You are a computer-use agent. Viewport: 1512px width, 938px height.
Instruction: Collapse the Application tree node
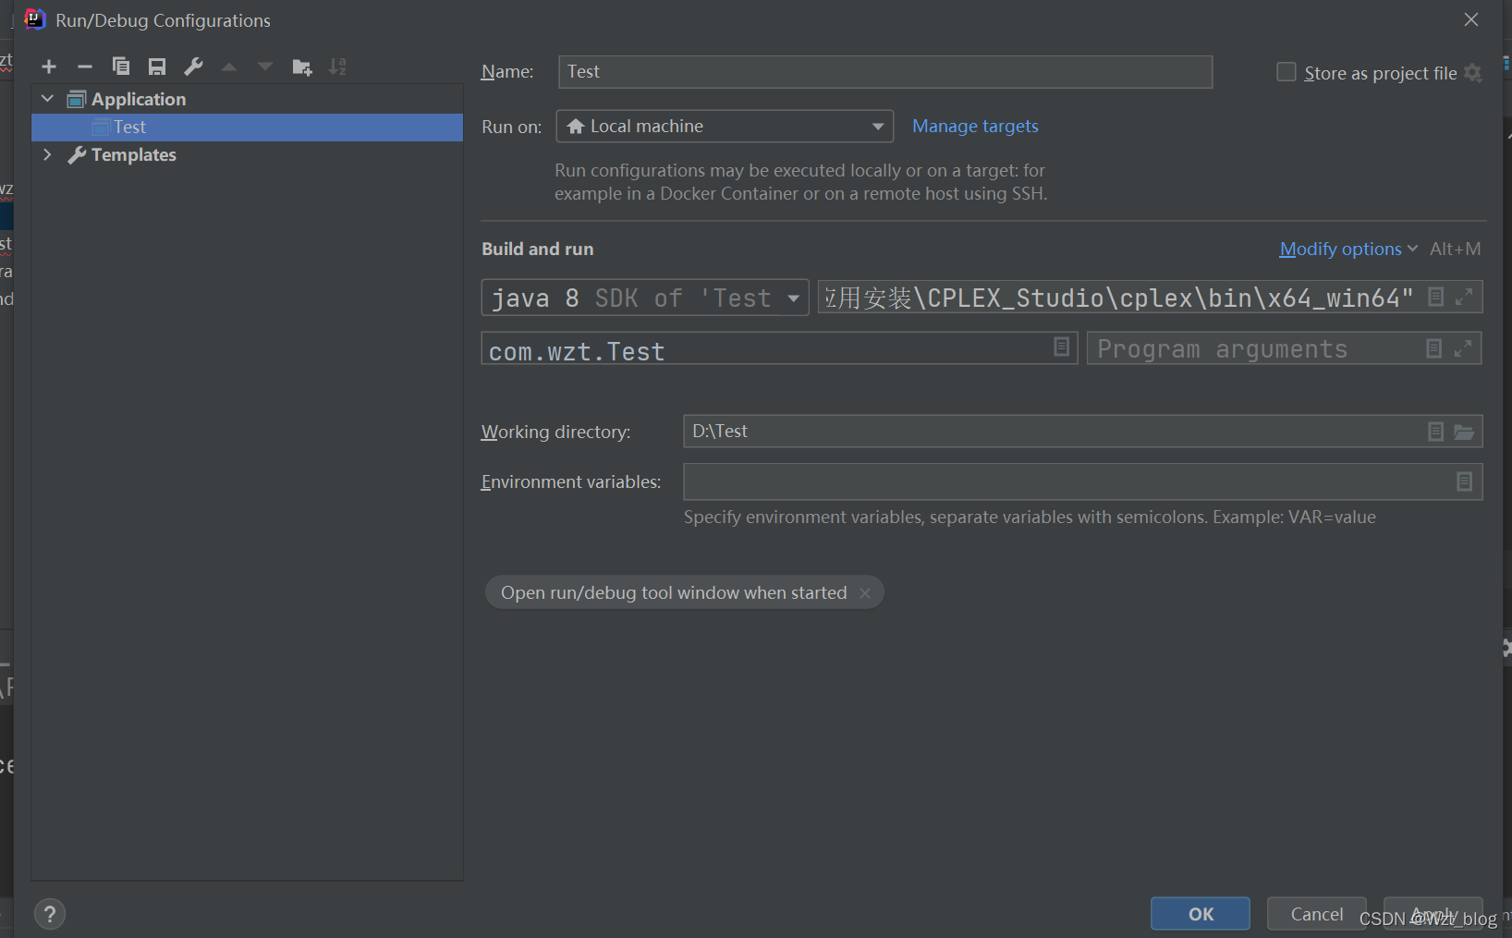coord(48,99)
